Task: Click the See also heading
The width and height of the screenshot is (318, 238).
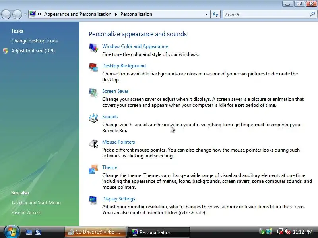Action: pos(20,193)
